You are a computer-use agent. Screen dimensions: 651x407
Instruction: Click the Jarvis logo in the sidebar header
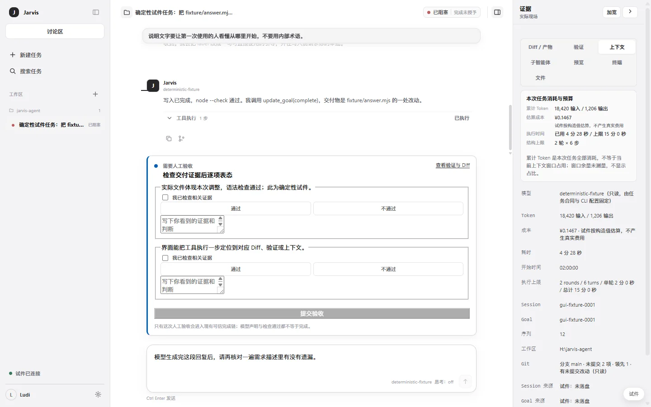(x=14, y=12)
